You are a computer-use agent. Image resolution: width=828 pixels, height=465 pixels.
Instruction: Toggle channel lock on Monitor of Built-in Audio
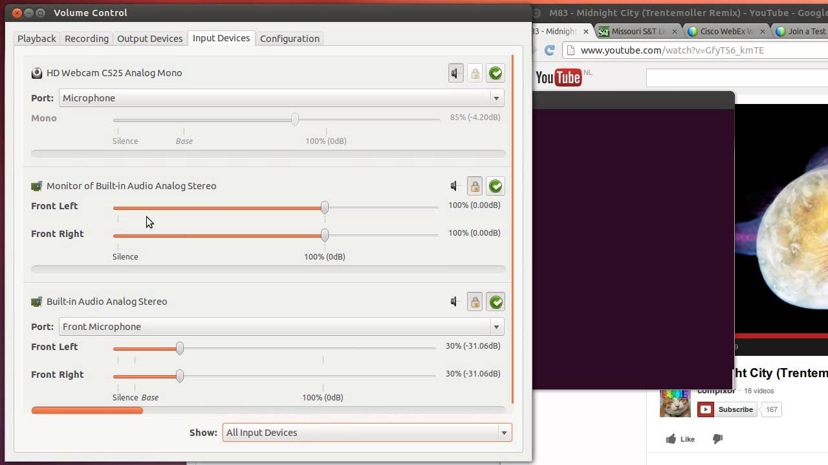(x=475, y=186)
